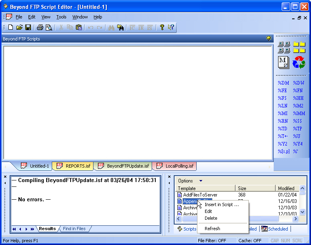311x245 pixels.
Task: Insert the %FE variable
Action: (x=282, y=91)
